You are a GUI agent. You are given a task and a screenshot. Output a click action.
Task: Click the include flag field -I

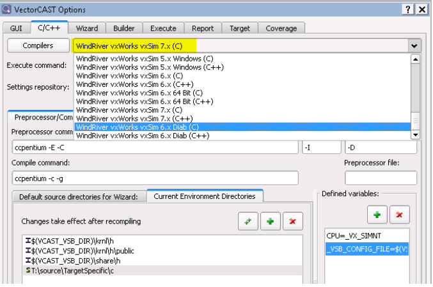322,148
